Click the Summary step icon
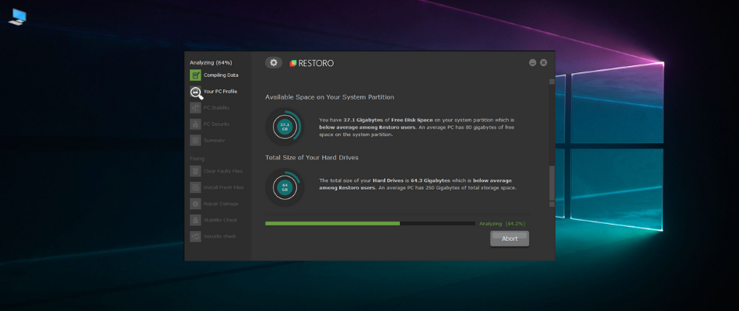The image size is (739, 311). [195, 141]
